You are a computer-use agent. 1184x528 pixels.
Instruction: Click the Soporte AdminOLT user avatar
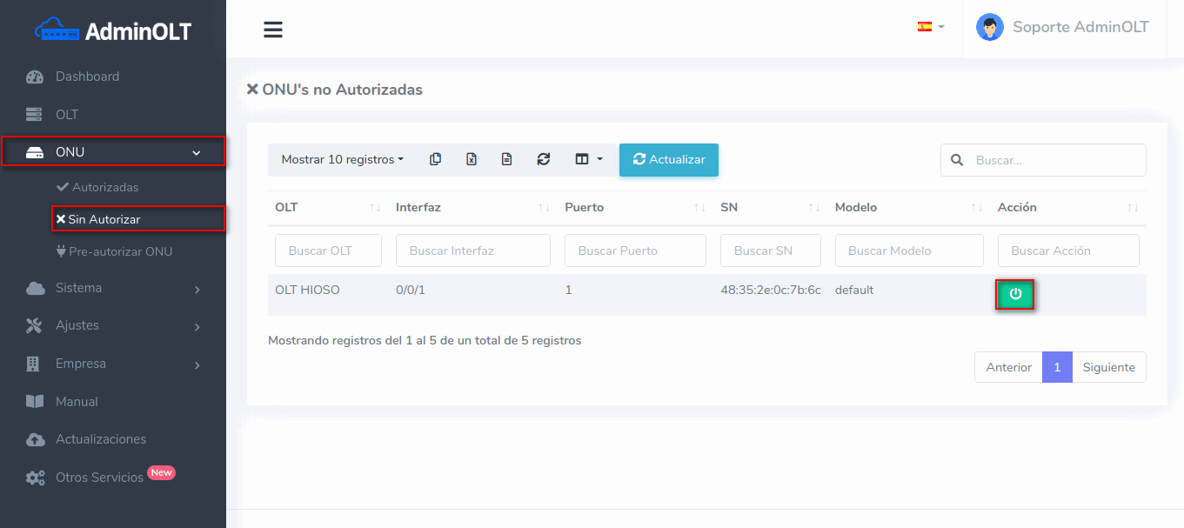click(x=989, y=28)
